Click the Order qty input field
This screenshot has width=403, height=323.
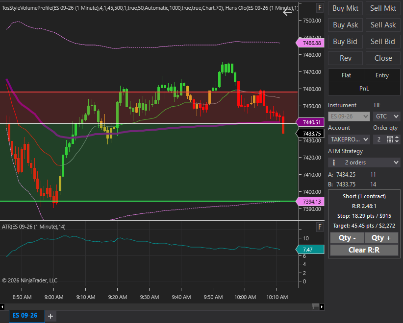[x=379, y=139]
